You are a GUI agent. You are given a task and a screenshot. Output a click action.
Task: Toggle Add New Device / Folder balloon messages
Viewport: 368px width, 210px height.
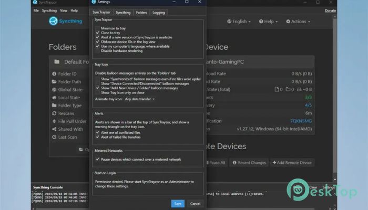[97, 88]
